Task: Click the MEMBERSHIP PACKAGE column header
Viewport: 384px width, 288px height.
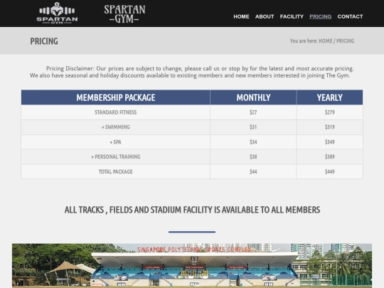Action: 116,97
